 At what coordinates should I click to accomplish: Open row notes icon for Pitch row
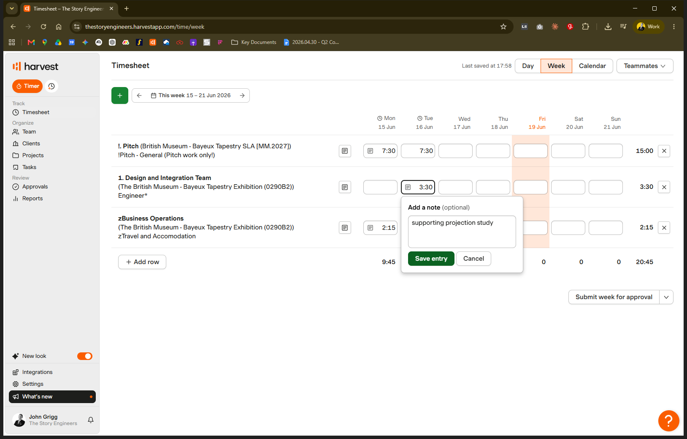pos(345,151)
